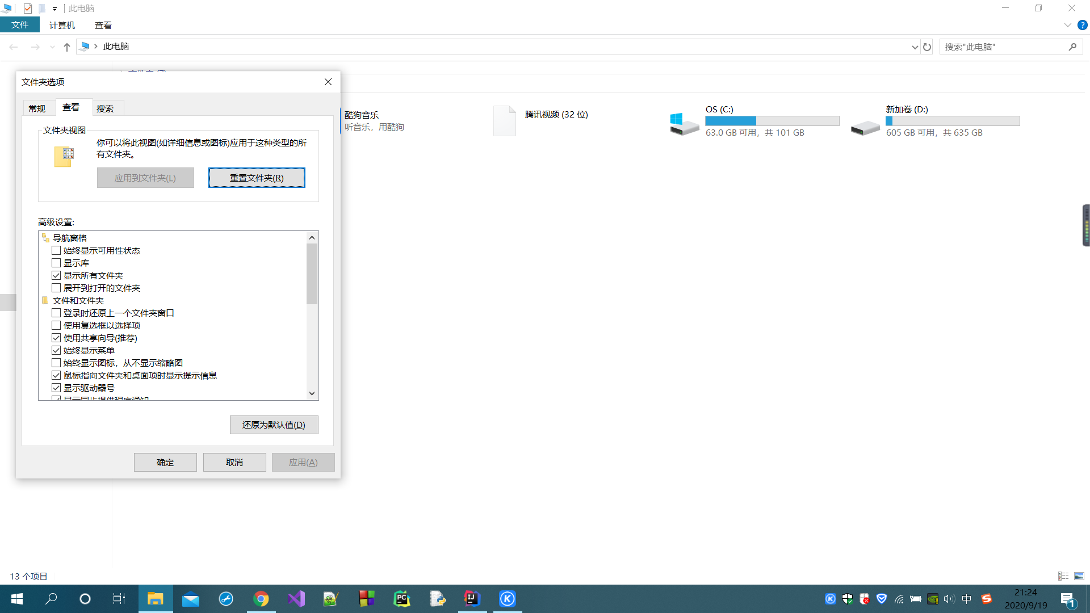Expand the ribbon chevron
Screen dimensions: 1090x613
tap(1067, 26)
